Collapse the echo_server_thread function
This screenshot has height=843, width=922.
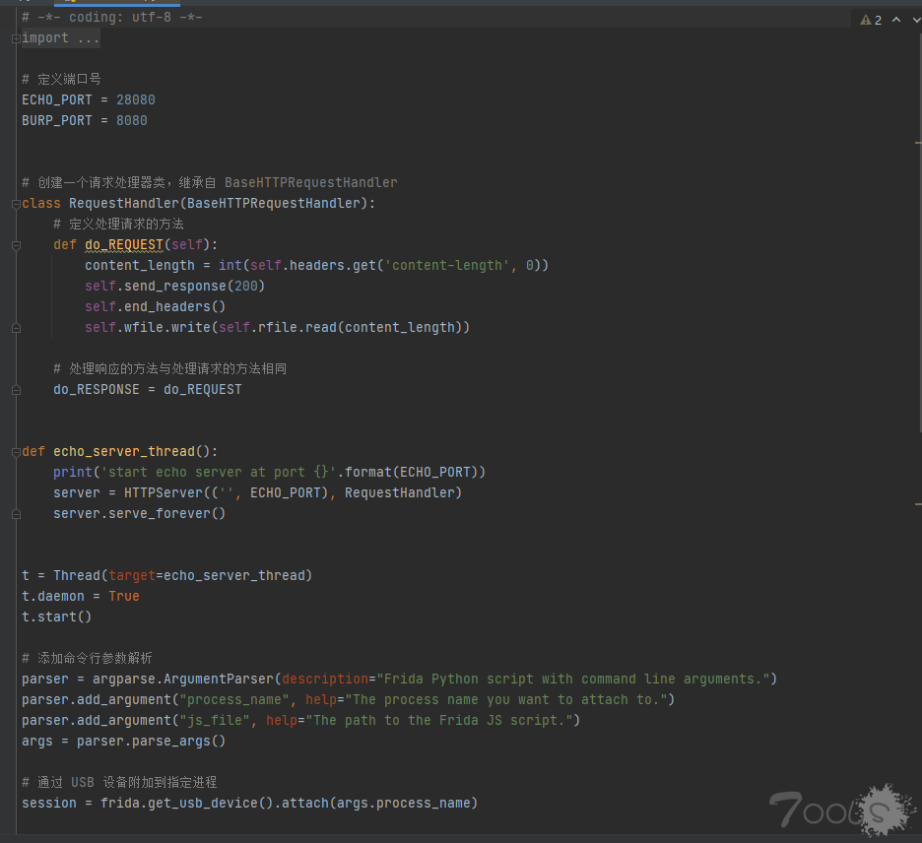click(x=16, y=452)
